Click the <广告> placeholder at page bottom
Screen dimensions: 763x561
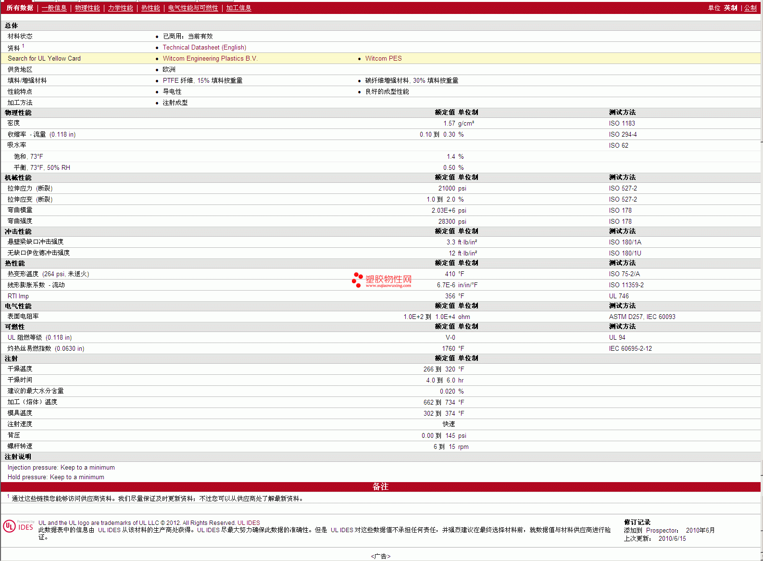point(380,556)
